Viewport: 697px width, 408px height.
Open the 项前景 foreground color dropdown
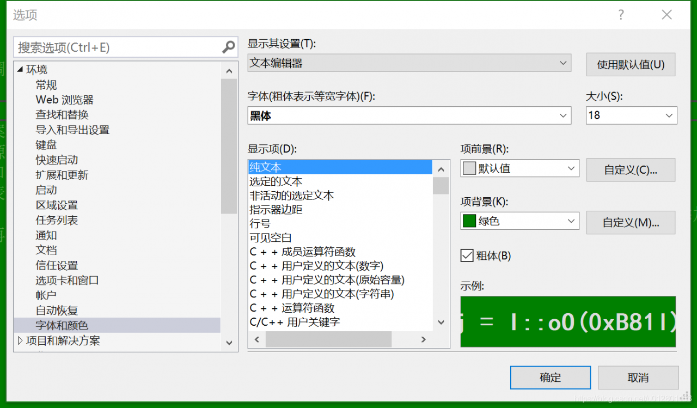519,168
